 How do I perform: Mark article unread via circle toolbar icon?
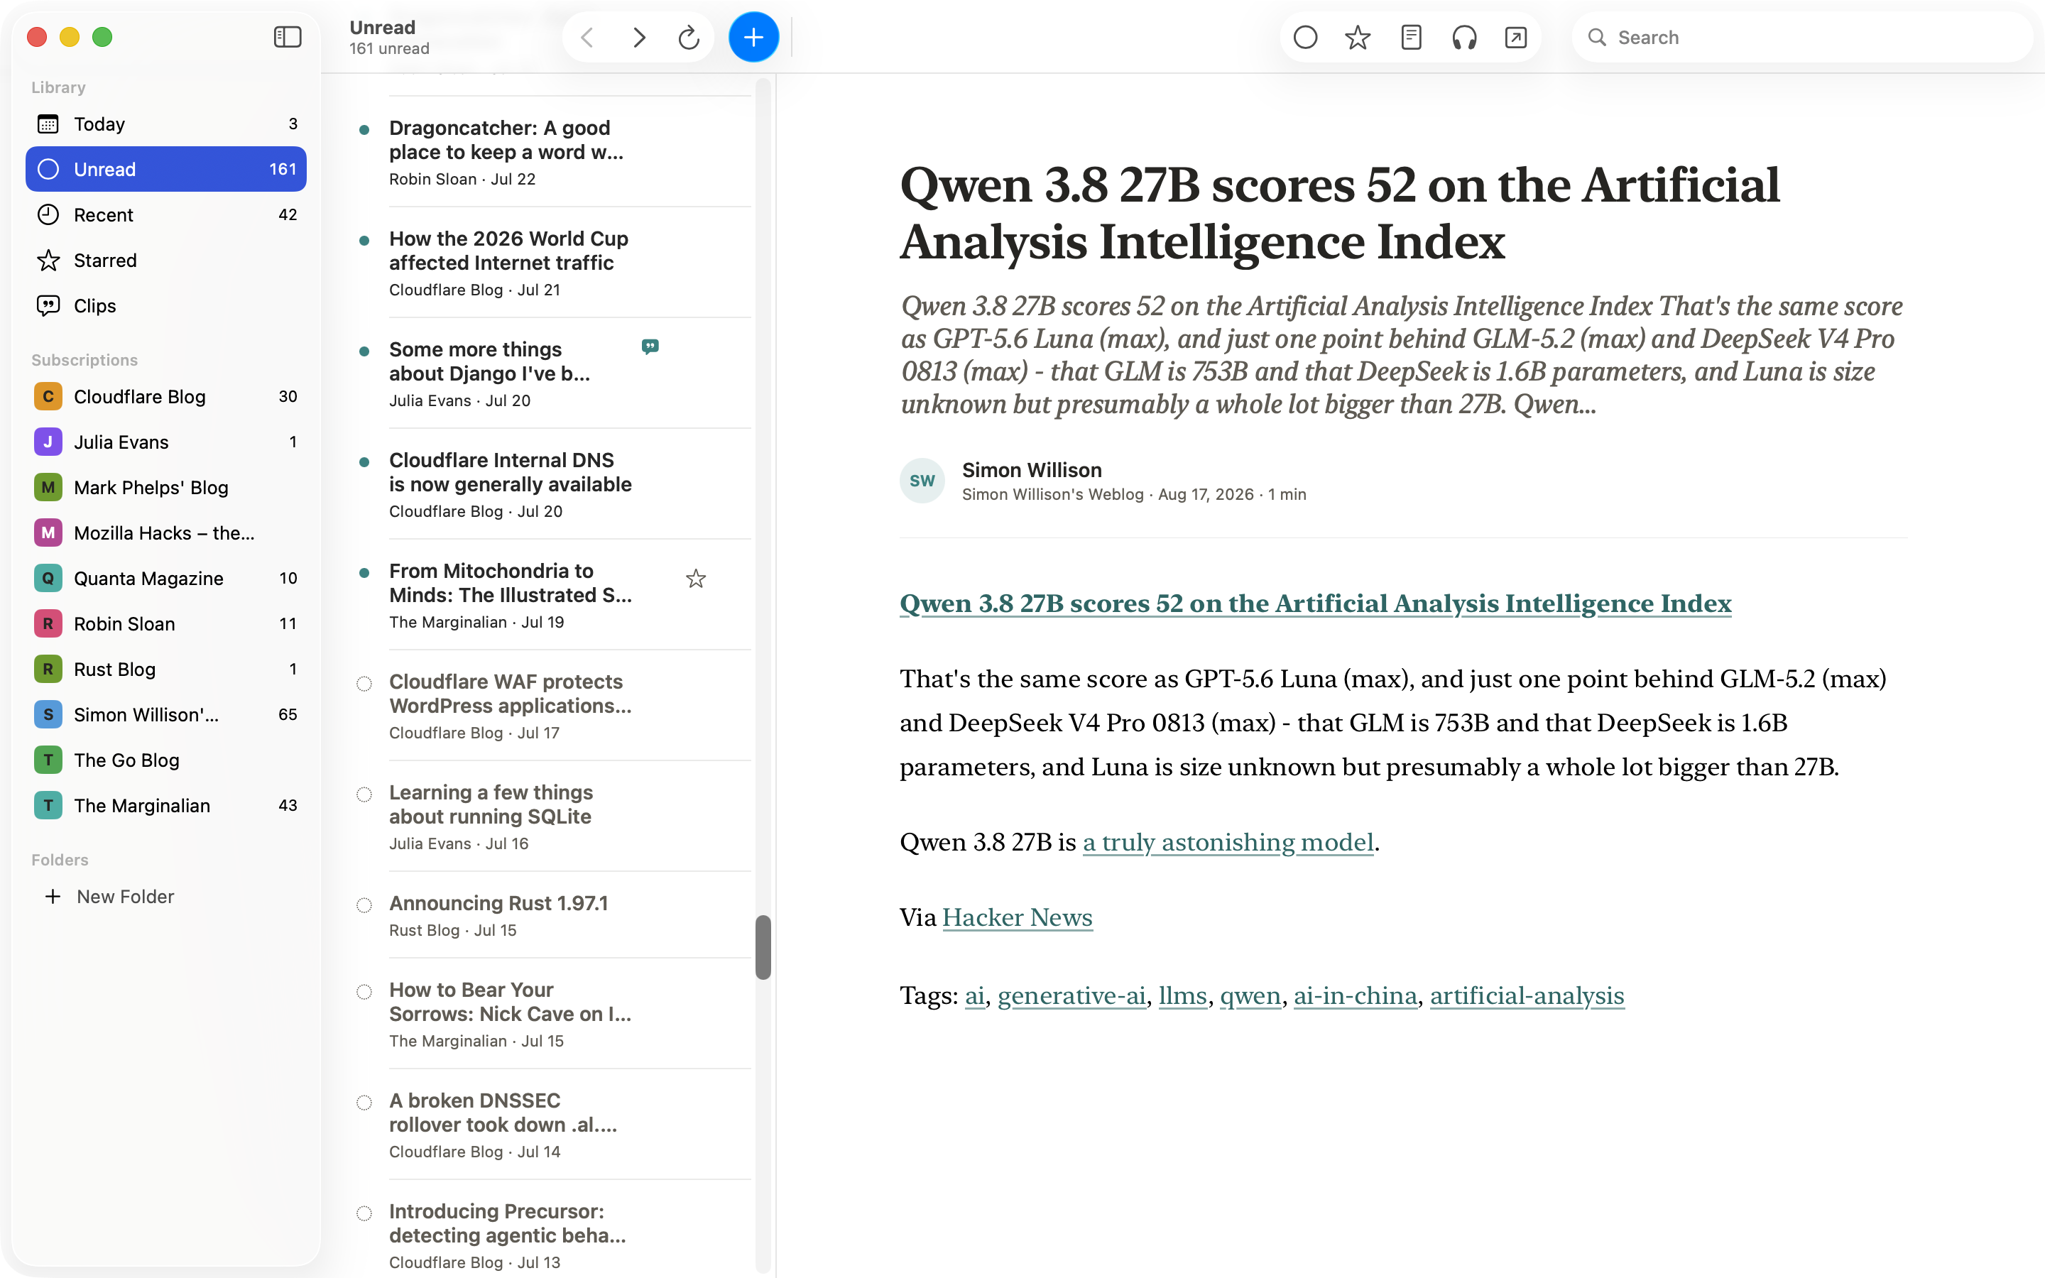1306,37
